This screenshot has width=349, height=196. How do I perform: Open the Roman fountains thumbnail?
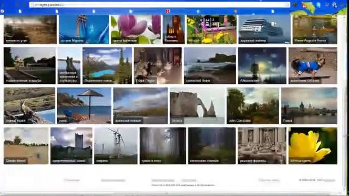262,146
